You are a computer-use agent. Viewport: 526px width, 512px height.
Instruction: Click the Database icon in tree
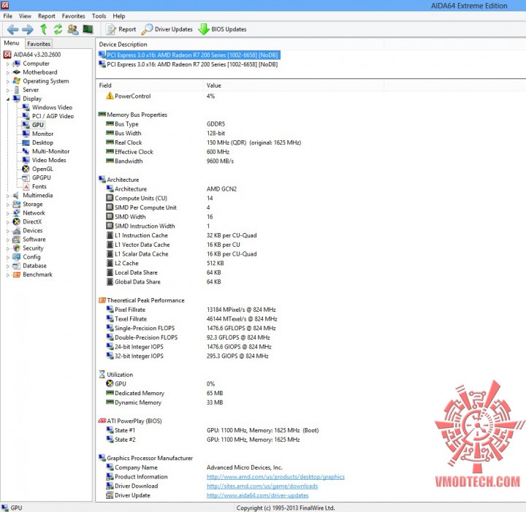[x=16, y=266]
